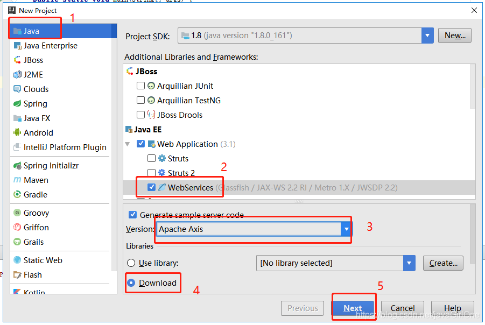Open the Project SDK dropdown arrow
This screenshot has height=325, width=485.
[x=427, y=36]
